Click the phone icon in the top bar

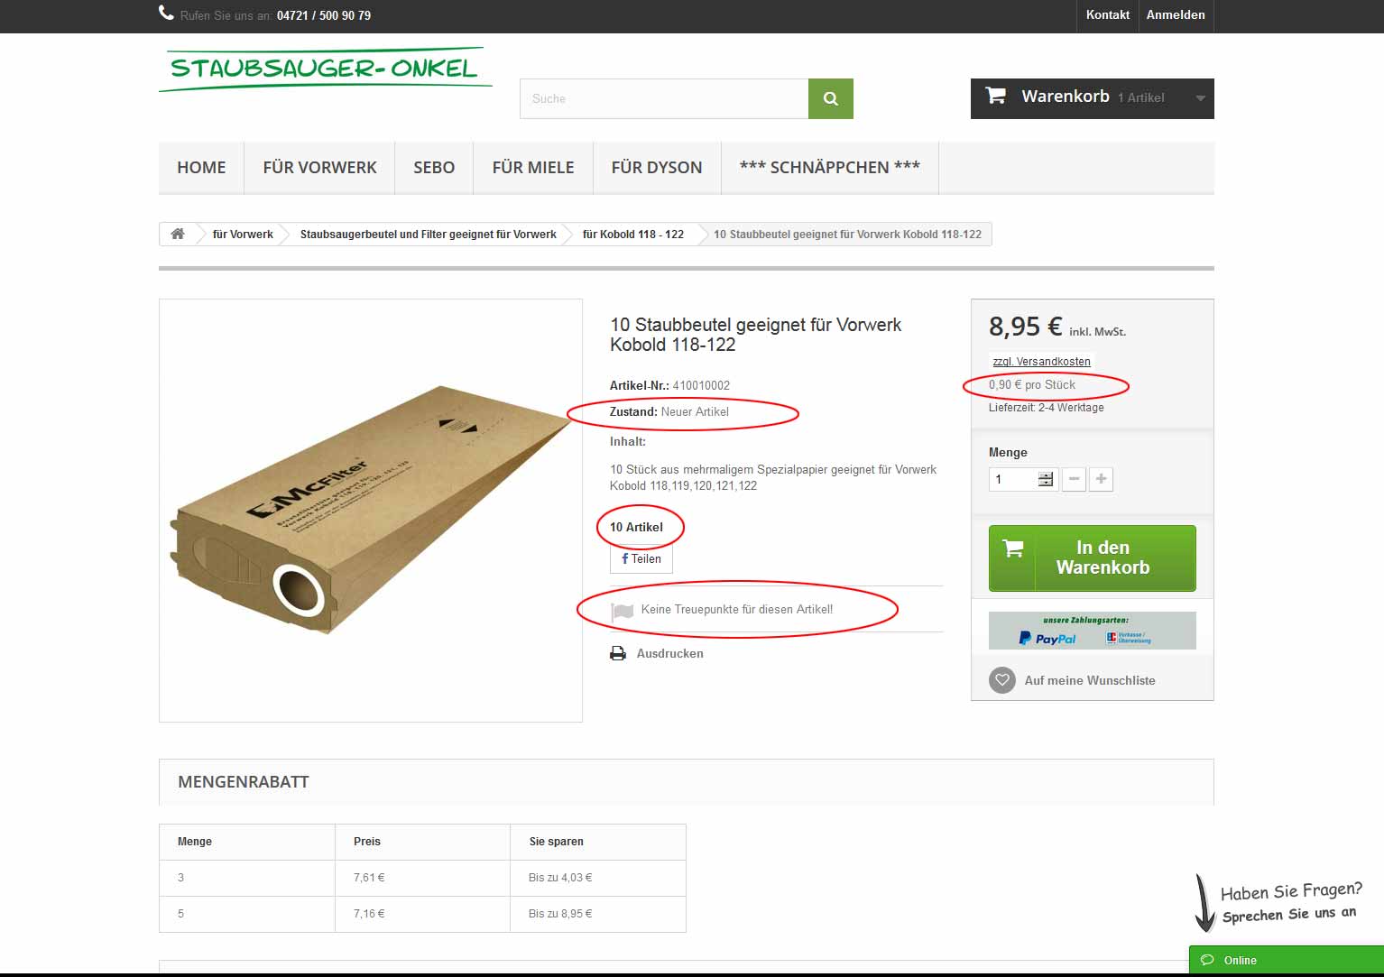pos(166,13)
